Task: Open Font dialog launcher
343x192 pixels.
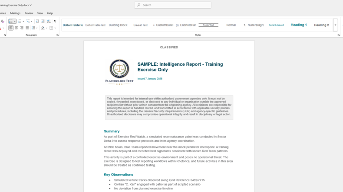Action: click(x=5, y=35)
